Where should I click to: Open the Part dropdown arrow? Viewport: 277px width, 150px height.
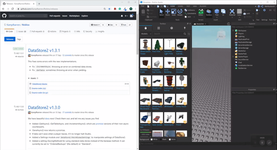217,17
